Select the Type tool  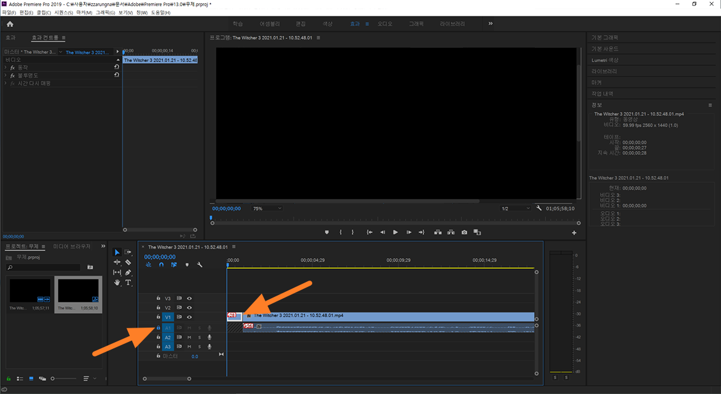(128, 283)
